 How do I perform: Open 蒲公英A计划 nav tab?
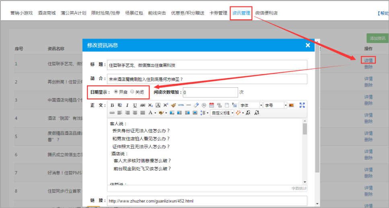point(74,13)
